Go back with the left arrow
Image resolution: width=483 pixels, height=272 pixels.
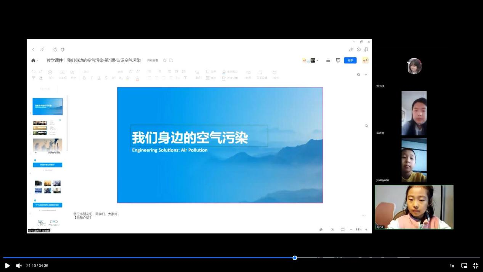click(33, 50)
